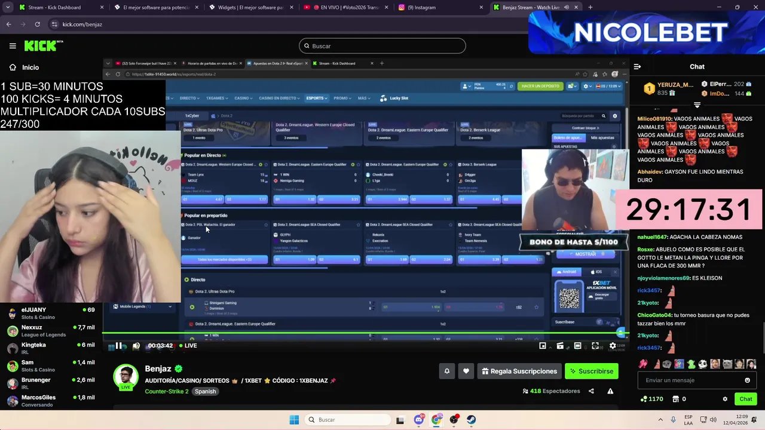Insert the pink hands emote

[643, 364]
